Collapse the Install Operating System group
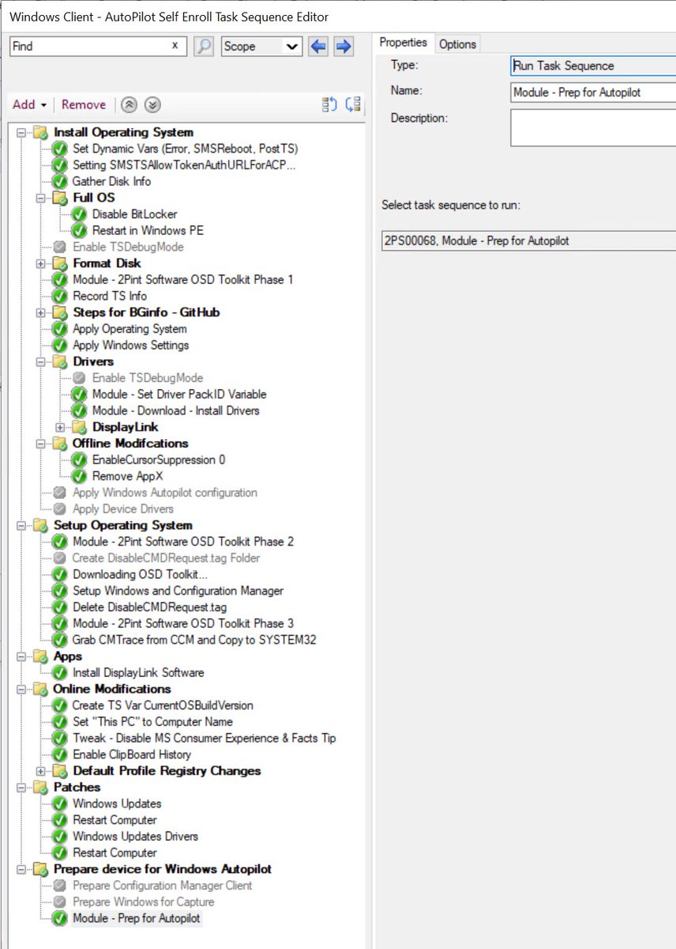This screenshot has width=676, height=949. 21,132
